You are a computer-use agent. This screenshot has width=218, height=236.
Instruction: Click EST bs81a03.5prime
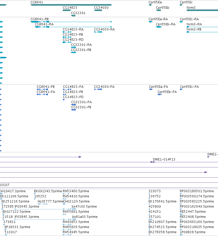click(x=74, y=219)
